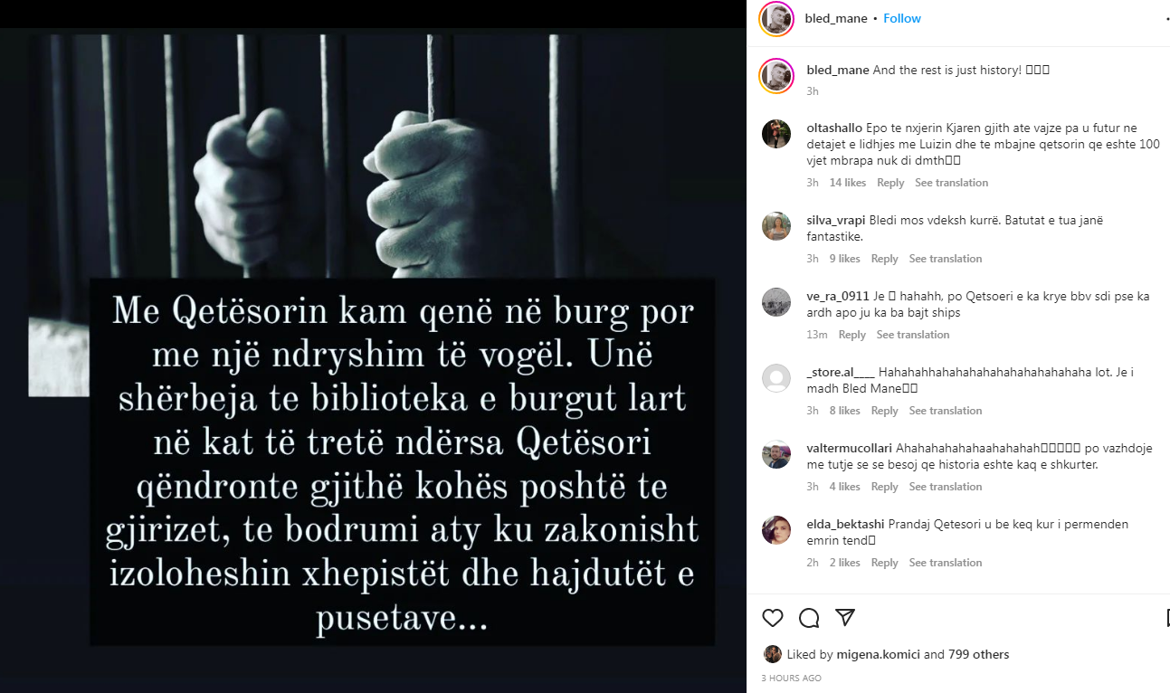This screenshot has height=693, width=1170.
Task: View the 799 others who liked
Action: tap(978, 654)
